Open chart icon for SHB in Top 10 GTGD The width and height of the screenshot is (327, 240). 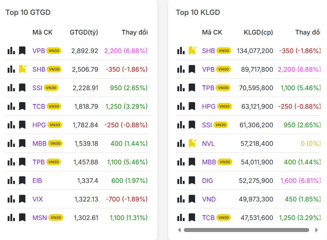pos(11,69)
